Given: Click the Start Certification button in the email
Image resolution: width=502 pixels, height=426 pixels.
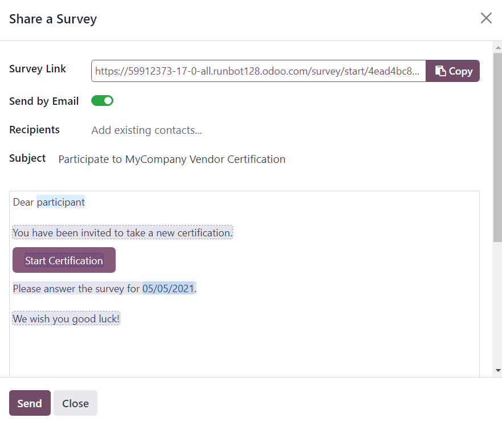Looking at the screenshot, I should point(64,260).
